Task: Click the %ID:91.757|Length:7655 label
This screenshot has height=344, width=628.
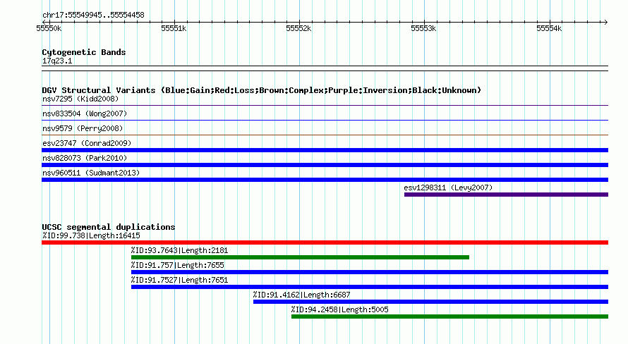Action: (177, 265)
